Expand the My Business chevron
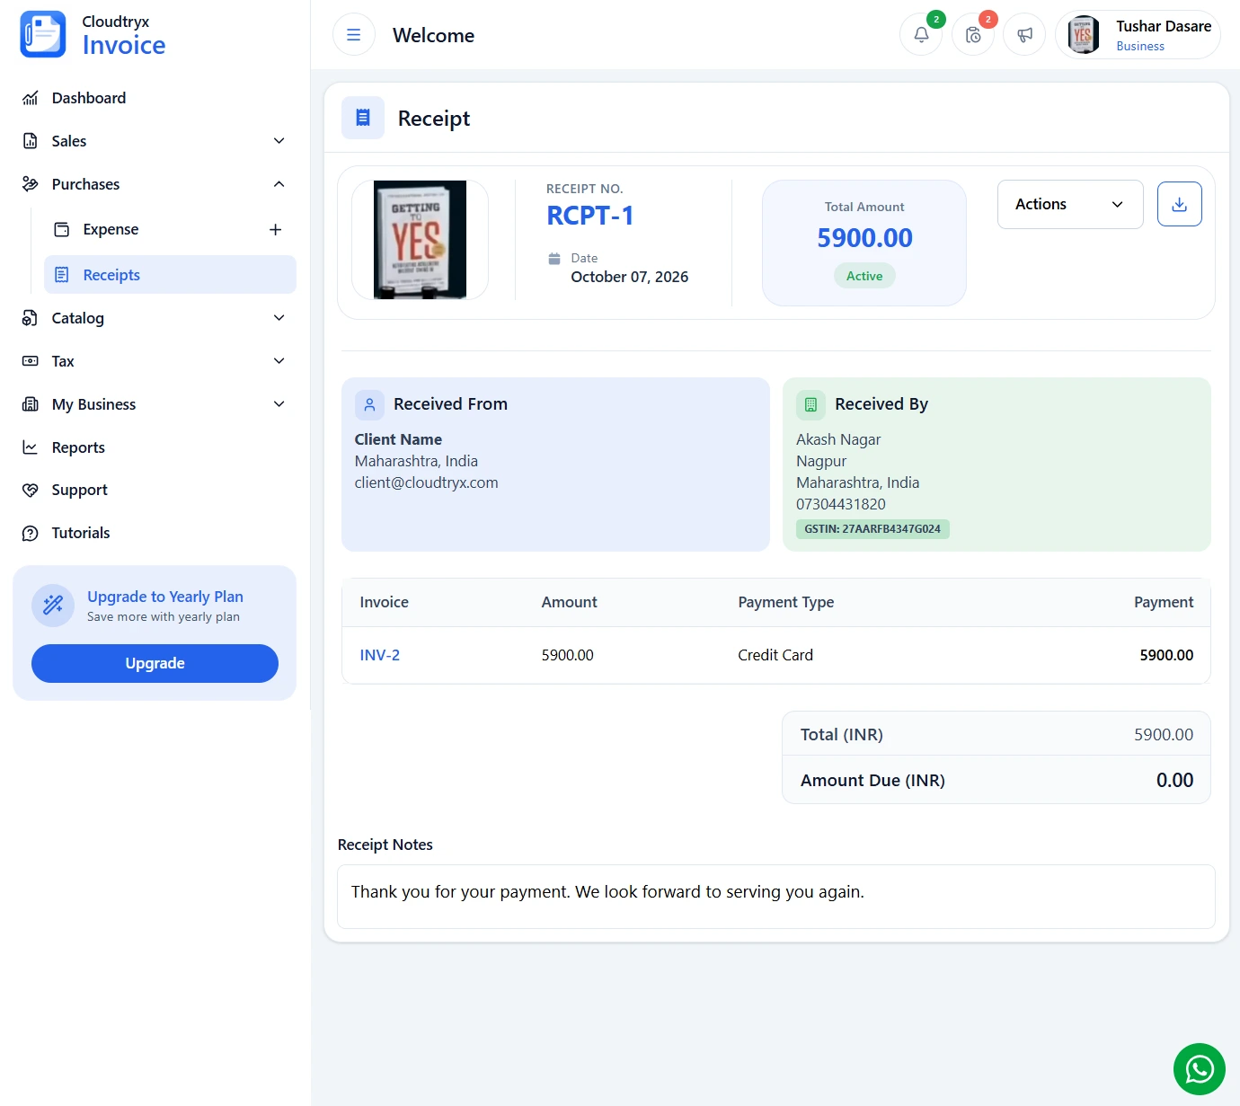The height and width of the screenshot is (1106, 1240). click(279, 404)
